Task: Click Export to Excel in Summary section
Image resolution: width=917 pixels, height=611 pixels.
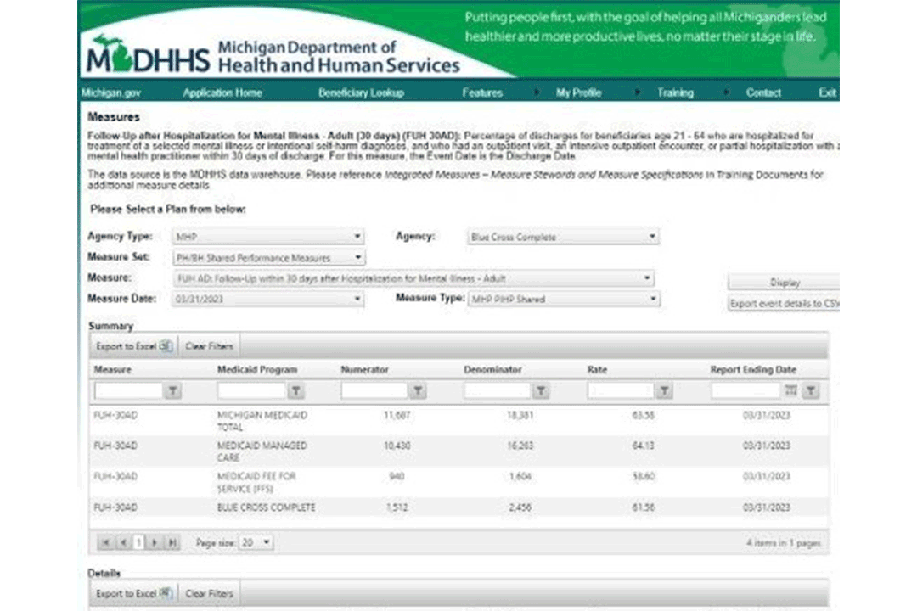Action: (x=134, y=346)
